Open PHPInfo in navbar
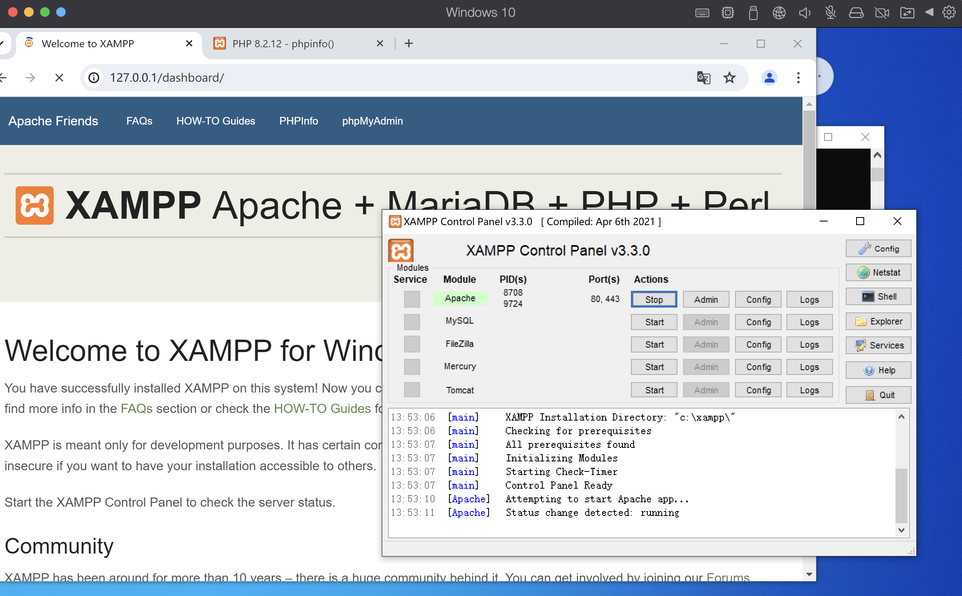962x596 pixels. click(299, 121)
